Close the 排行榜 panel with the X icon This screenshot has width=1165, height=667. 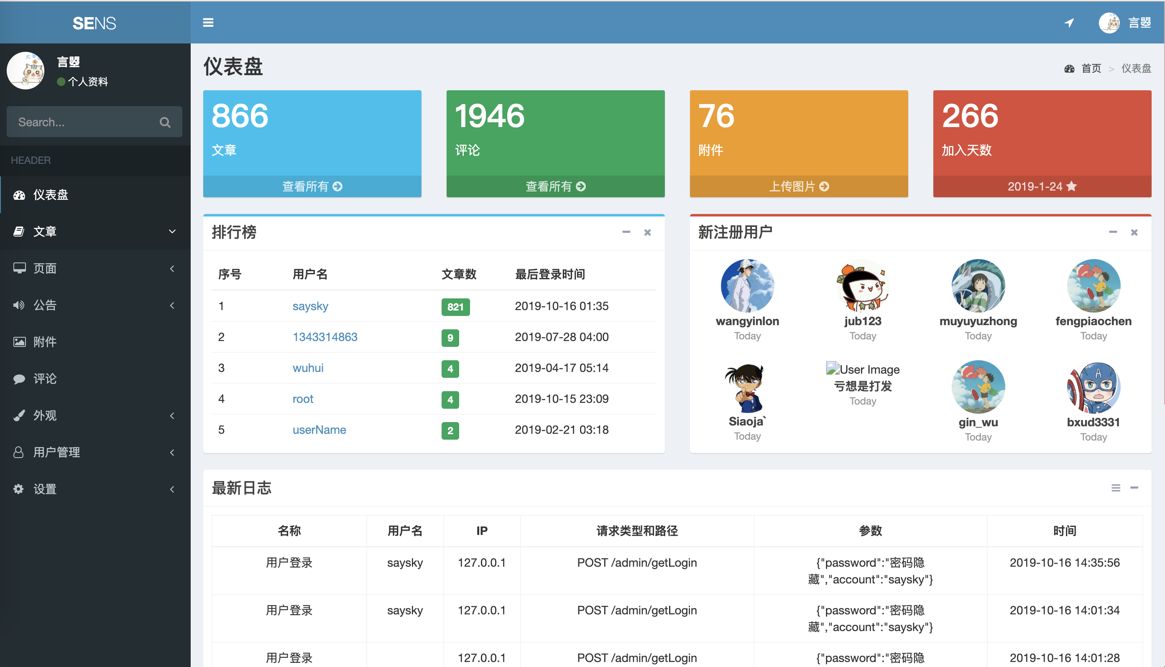click(x=647, y=232)
